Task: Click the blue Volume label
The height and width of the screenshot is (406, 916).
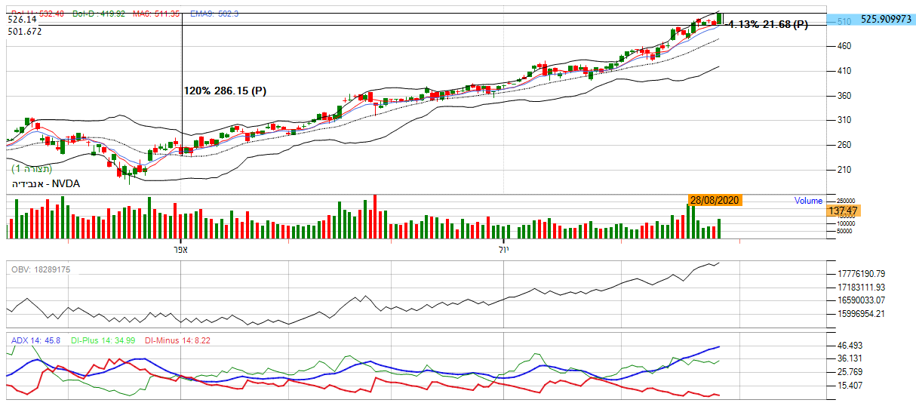Action: [807, 201]
